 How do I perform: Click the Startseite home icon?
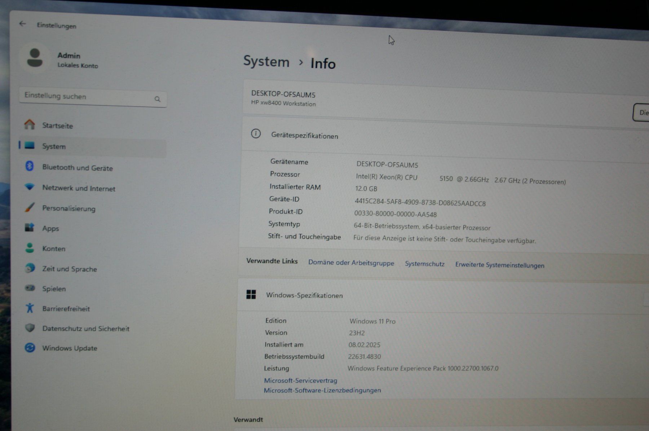pos(30,124)
